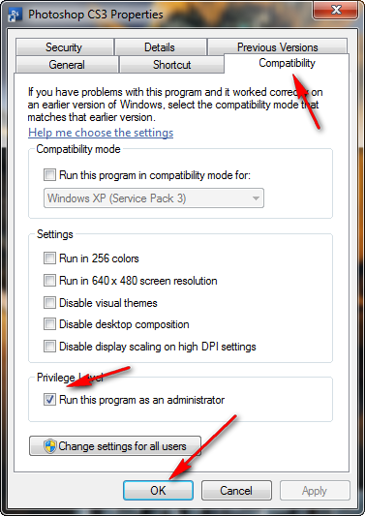
Task: Switch to the Shortcut tab
Action: point(171,65)
